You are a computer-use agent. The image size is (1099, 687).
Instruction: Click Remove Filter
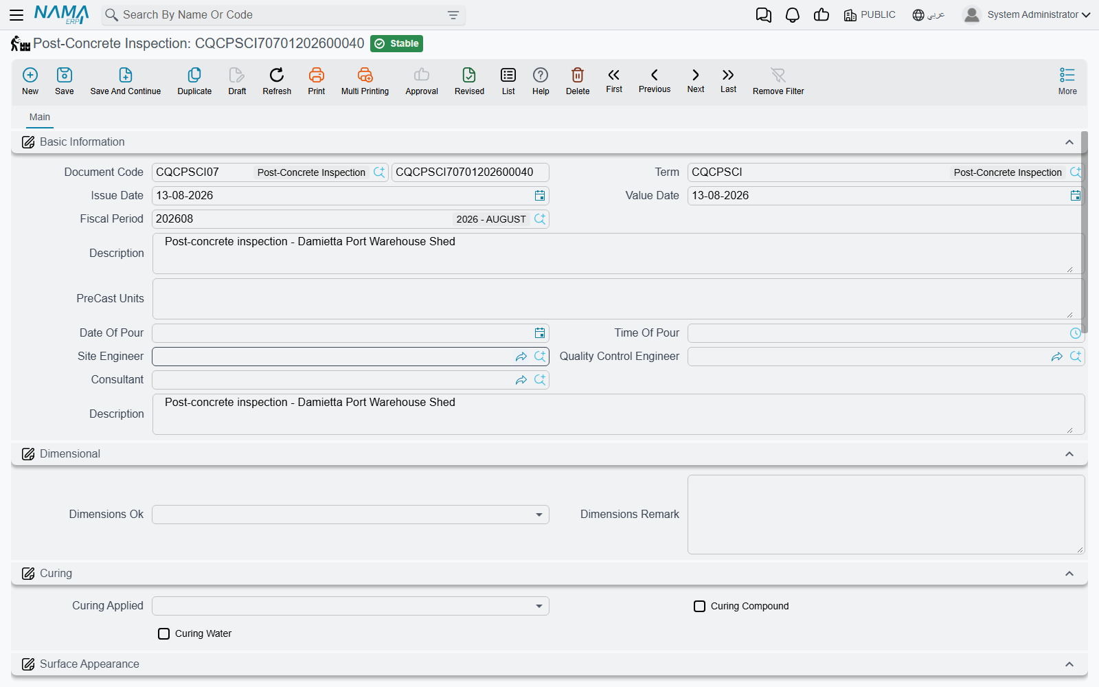click(778, 81)
